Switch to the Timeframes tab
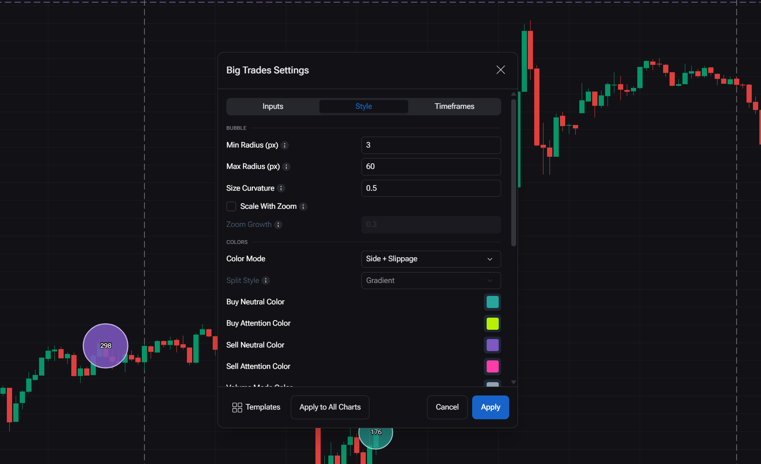The image size is (761, 464). [x=454, y=106]
